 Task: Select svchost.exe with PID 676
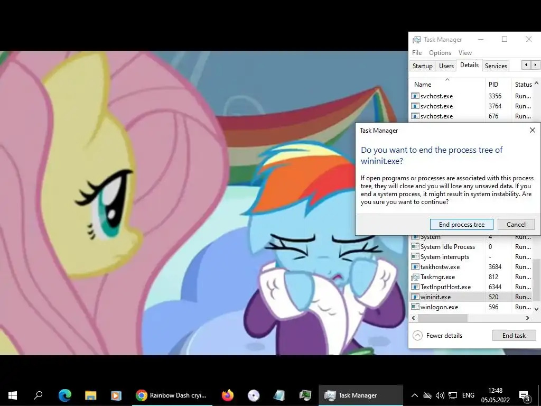point(471,116)
